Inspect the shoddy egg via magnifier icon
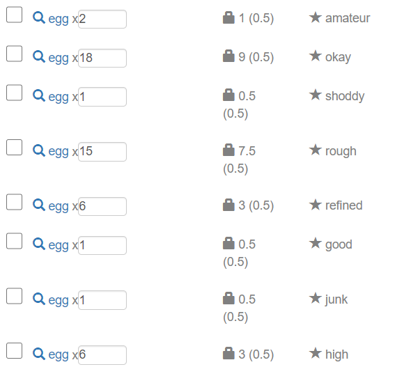Viewport: 411px width, 367px height. [39, 95]
